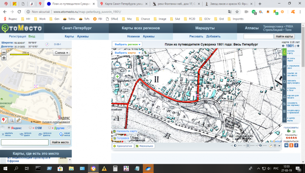Open the Регистрация link
This screenshot has height=173, width=305.
(x=17, y=36)
